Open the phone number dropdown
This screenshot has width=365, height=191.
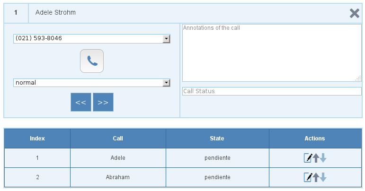166,39
